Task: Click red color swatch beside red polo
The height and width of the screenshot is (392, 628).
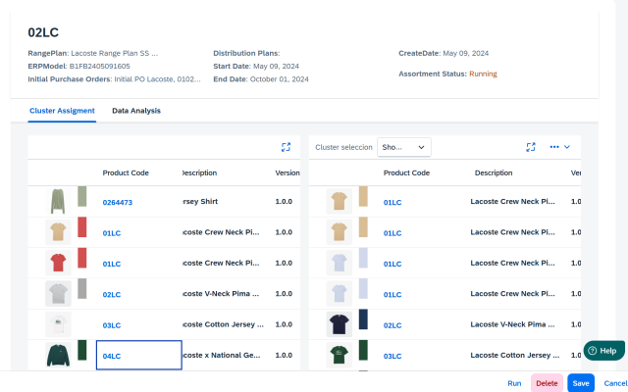Action: click(82, 263)
